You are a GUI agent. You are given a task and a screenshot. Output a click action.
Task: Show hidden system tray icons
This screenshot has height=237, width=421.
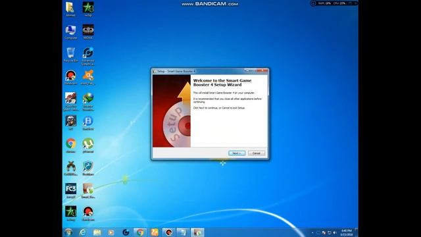click(x=312, y=232)
